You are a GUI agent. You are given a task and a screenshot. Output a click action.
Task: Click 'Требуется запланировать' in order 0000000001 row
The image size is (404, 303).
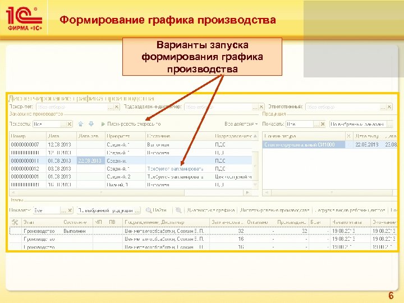tap(175, 177)
